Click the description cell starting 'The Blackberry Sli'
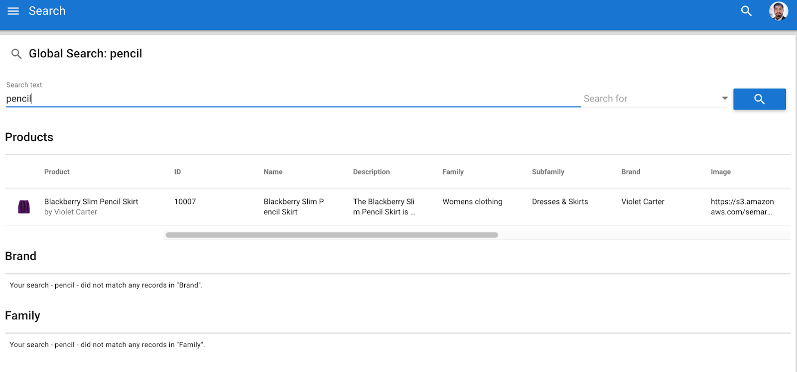 pos(384,206)
